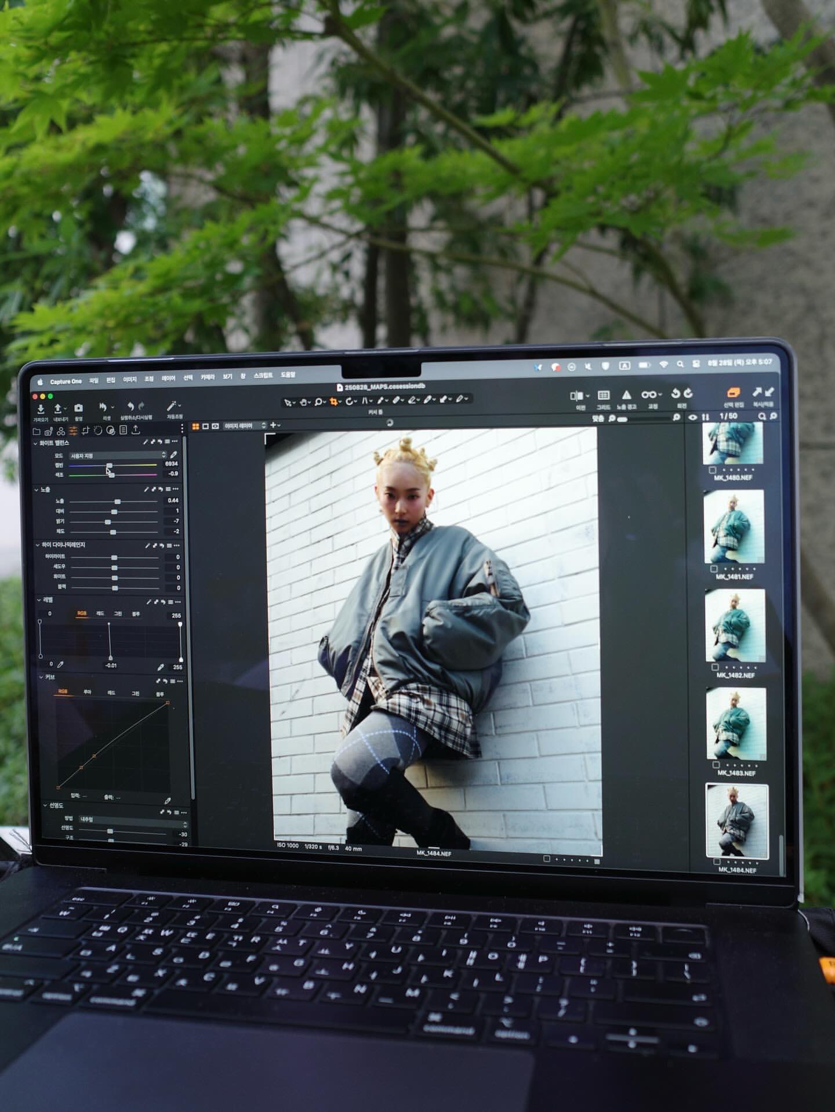Click the Auto Adjust magic wand icon
Viewport: 835px width, 1112px height.
coord(172,406)
